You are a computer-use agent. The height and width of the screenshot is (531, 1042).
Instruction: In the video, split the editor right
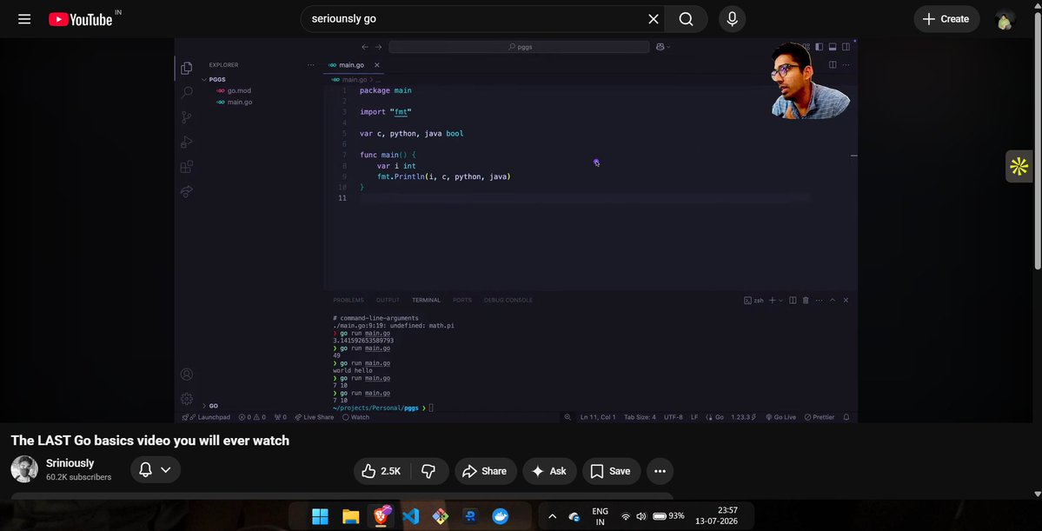832,64
